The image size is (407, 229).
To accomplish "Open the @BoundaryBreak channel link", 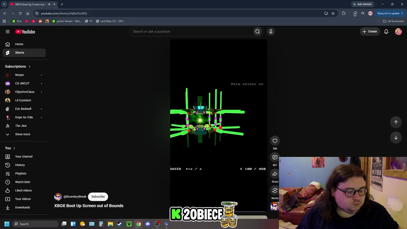I will tap(75, 197).
